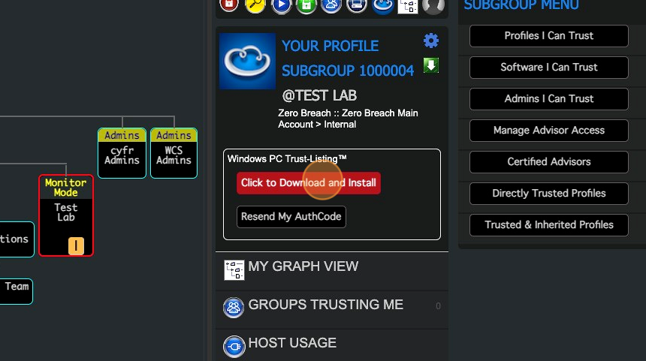Open Profiles I Can Trust menu item
Screen dimensions: 646x361
548,36
